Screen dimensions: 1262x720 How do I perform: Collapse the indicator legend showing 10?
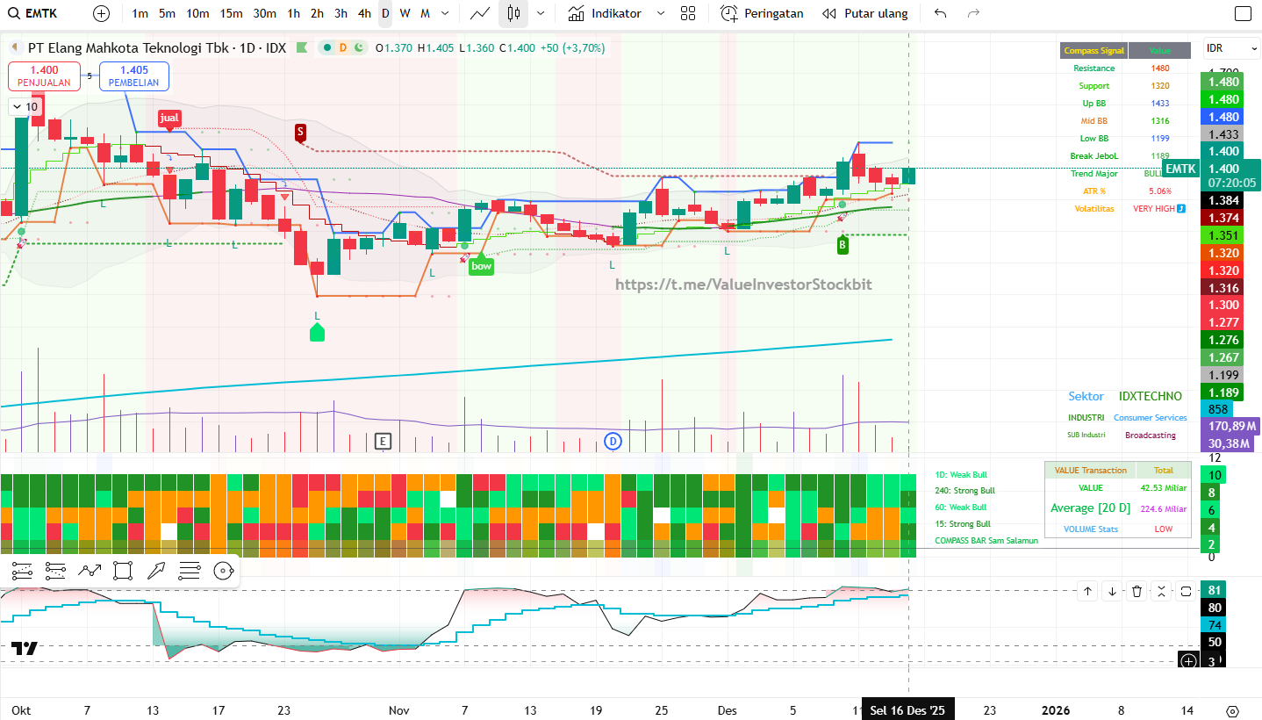25,107
